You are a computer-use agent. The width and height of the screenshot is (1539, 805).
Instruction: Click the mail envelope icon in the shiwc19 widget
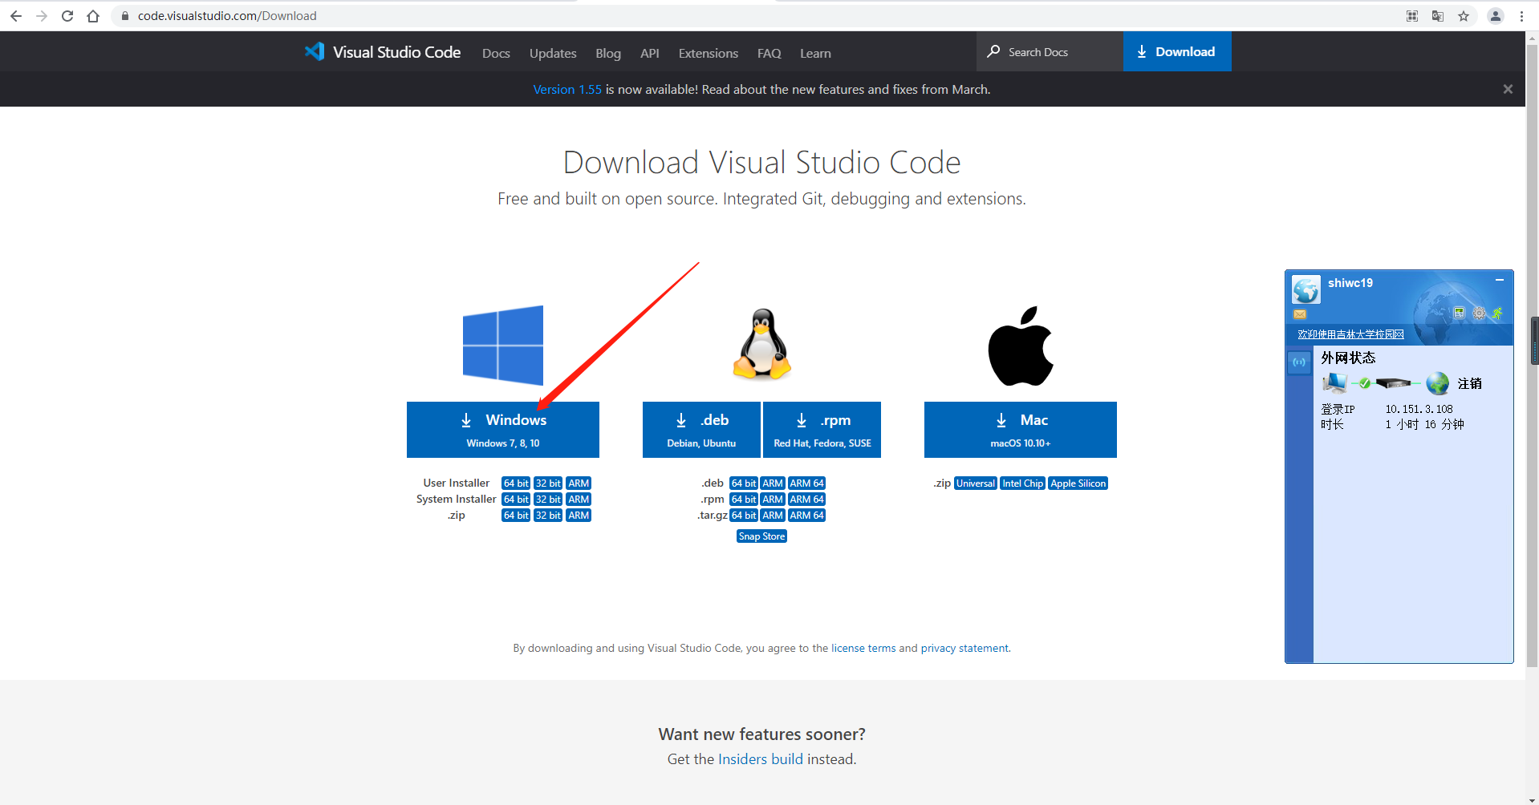[x=1300, y=314]
